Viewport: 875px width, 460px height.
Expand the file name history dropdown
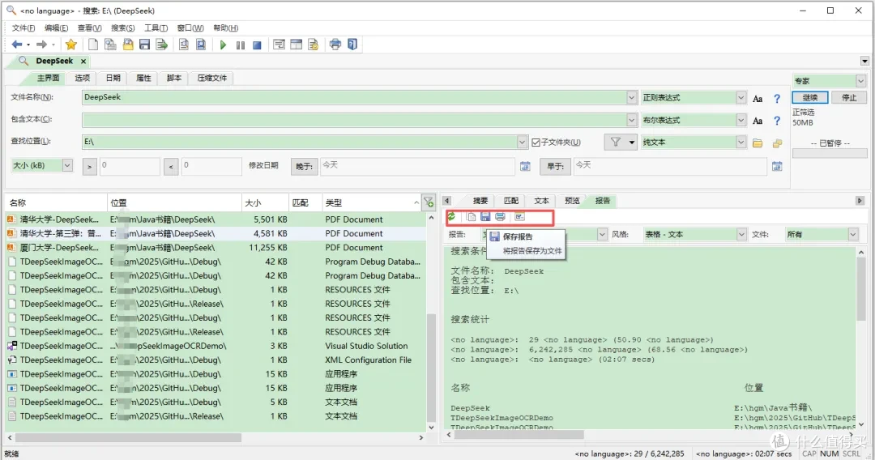631,97
